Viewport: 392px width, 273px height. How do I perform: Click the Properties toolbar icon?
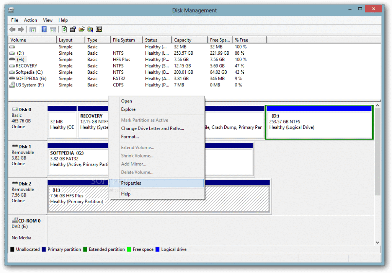coord(73,29)
